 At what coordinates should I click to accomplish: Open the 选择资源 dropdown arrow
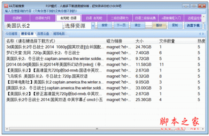pos(93,25)
